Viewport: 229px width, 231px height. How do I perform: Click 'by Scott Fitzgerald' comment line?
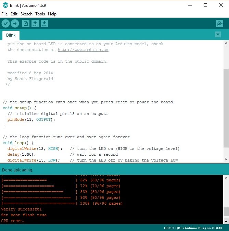pyautogui.click(x=30, y=79)
